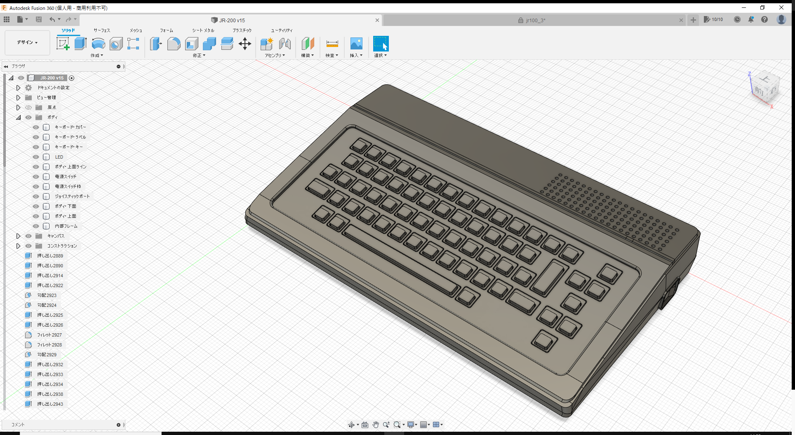Select the Pan hand tool in the navigation bar

[376, 424]
